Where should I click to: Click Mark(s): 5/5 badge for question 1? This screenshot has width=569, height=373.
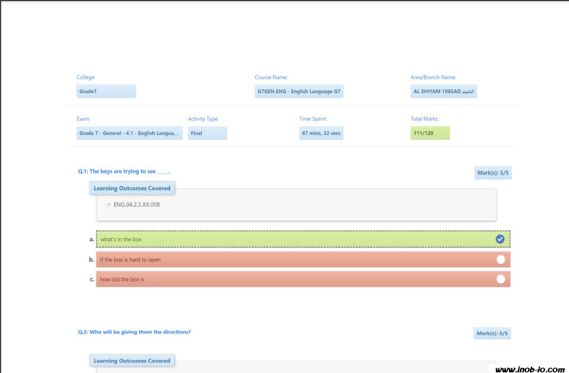[492, 173]
